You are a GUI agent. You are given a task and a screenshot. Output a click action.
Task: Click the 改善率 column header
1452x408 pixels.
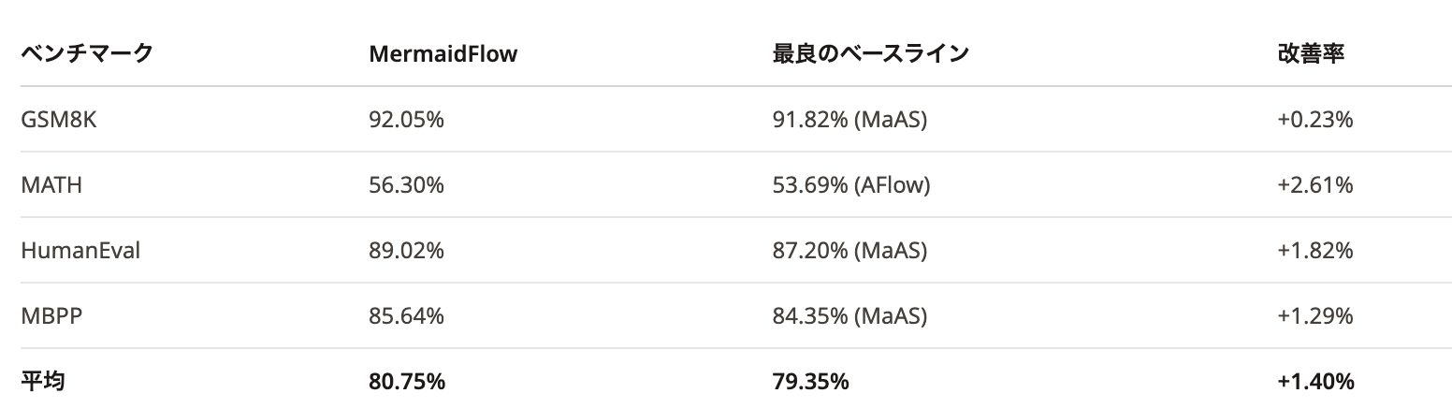(1310, 53)
